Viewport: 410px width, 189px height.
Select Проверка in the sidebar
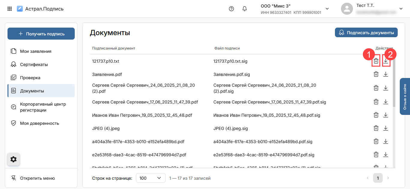point(30,78)
